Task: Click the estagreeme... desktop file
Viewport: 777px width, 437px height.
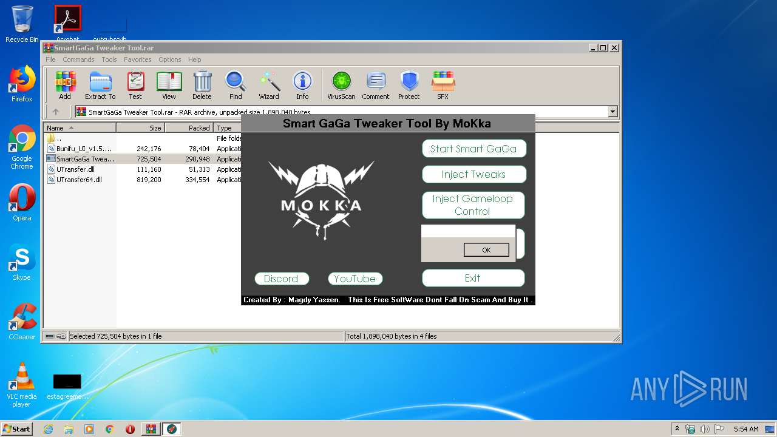Action: (x=67, y=387)
